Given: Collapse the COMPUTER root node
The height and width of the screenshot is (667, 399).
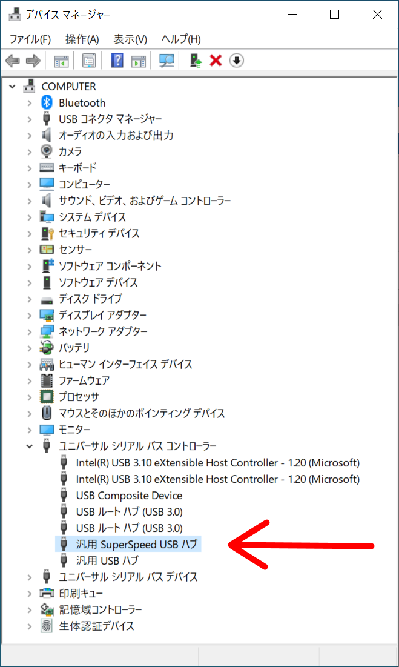Looking at the screenshot, I should [x=12, y=87].
